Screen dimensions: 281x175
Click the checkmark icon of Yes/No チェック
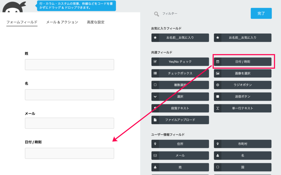pos(155,61)
